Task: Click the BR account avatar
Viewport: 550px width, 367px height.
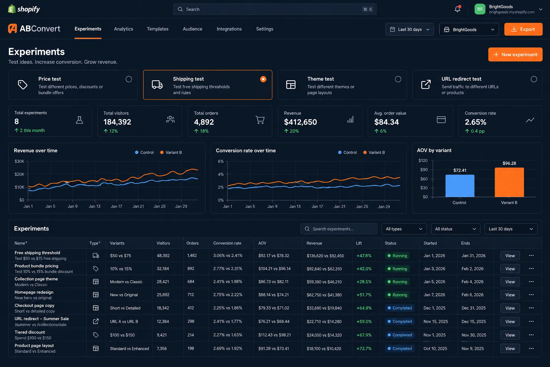Action: [x=480, y=9]
